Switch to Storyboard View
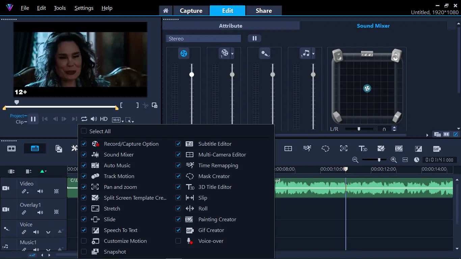Screen dimensions: 461x259 tap(11, 148)
